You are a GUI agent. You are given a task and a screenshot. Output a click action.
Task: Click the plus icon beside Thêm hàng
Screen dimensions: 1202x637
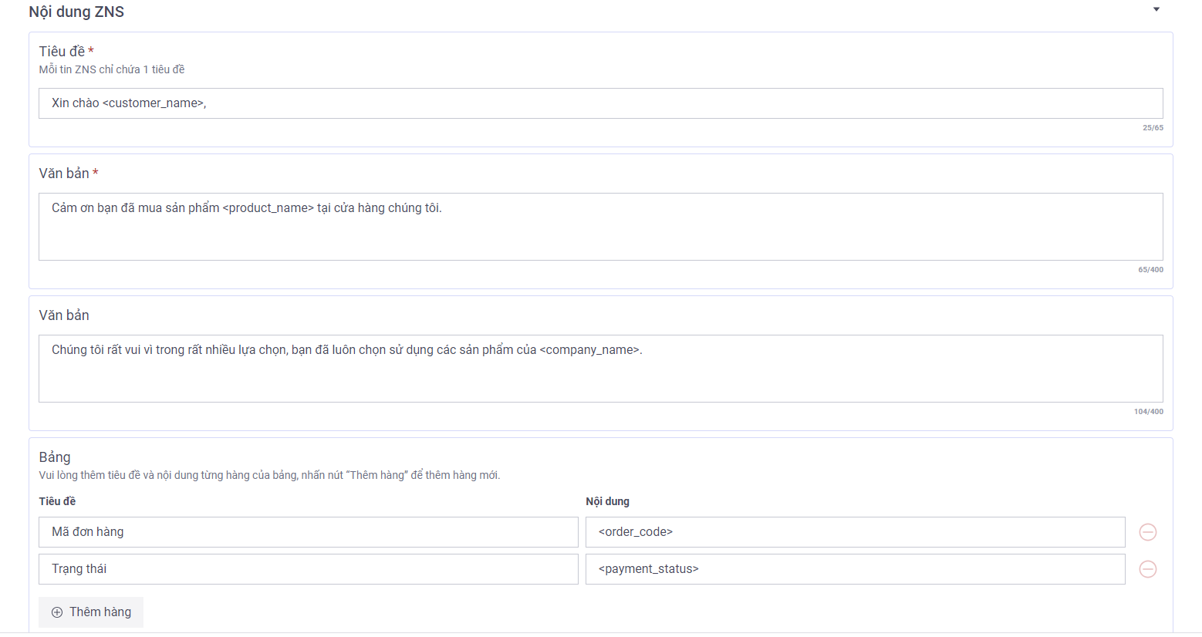57,612
